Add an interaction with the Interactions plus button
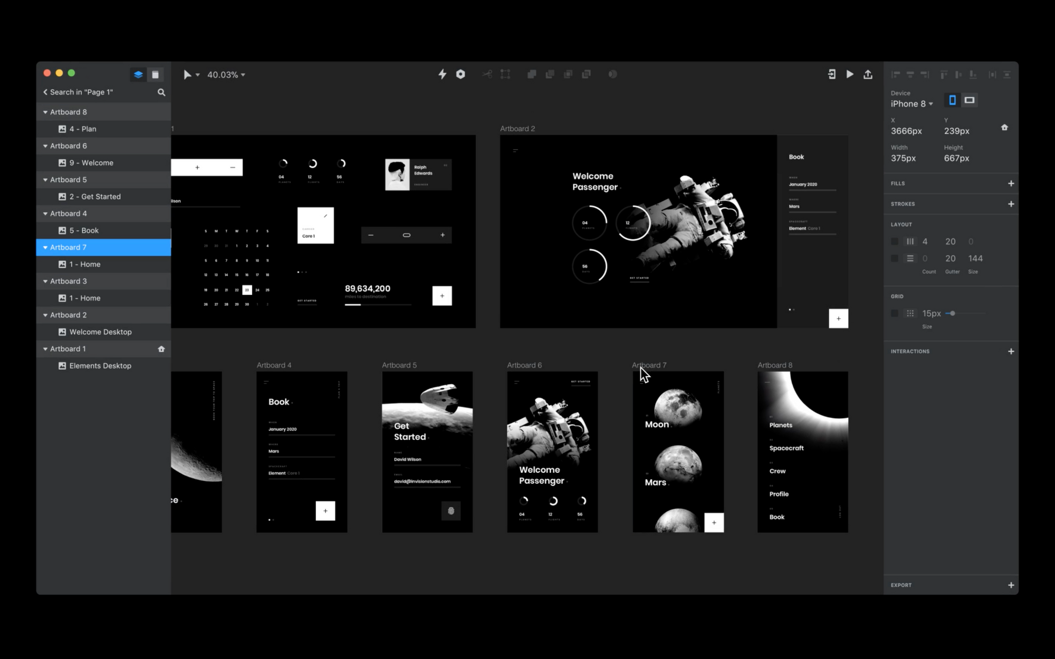The height and width of the screenshot is (659, 1055). tap(1011, 351)
